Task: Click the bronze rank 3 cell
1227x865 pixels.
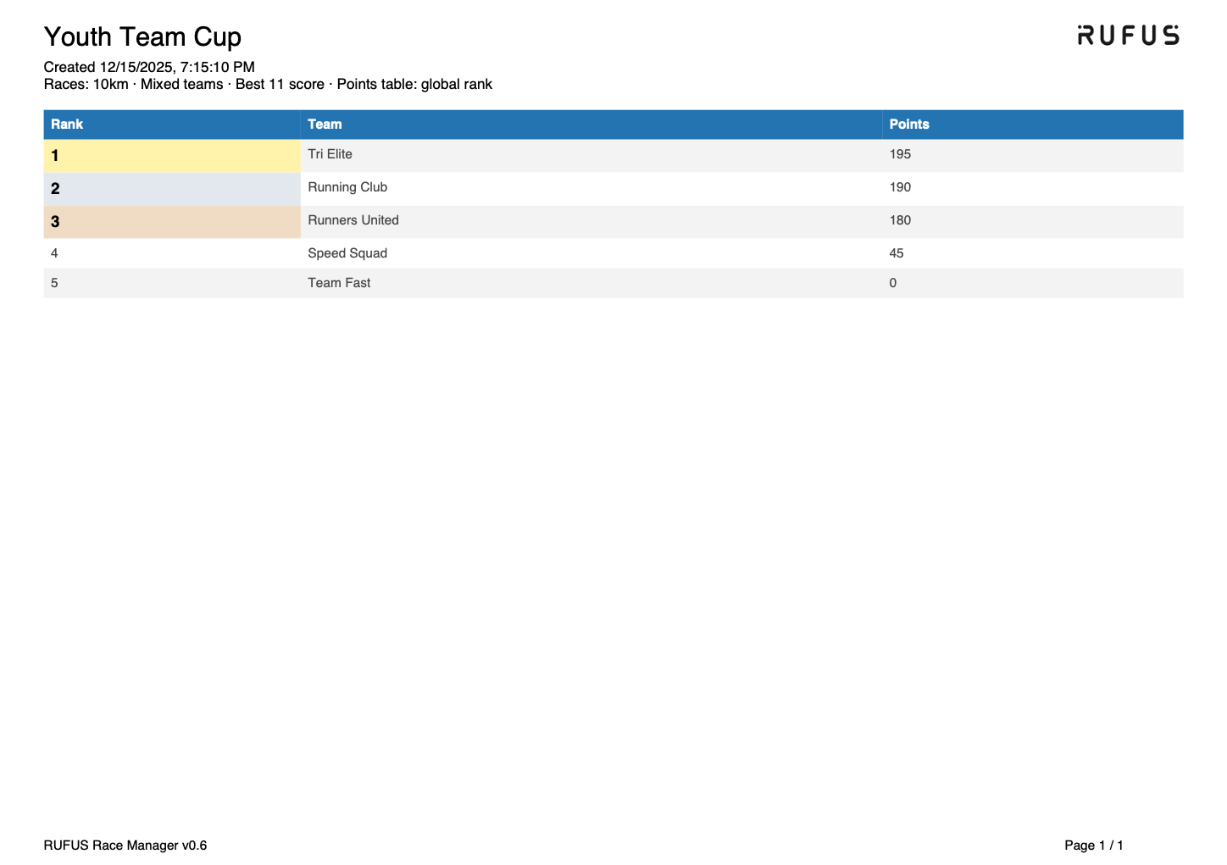Action: click(171, 222)
